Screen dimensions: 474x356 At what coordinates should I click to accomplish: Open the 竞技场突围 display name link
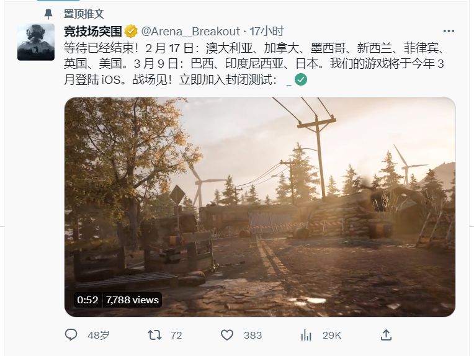(x=93, y=31)
